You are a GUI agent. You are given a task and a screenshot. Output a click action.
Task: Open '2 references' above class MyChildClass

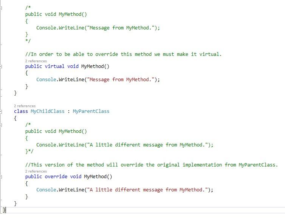point(25,106)
